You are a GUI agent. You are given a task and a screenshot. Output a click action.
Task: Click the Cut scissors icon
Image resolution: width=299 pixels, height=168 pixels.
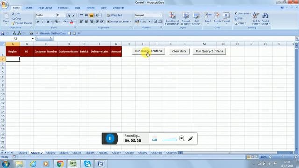[13, 14]
